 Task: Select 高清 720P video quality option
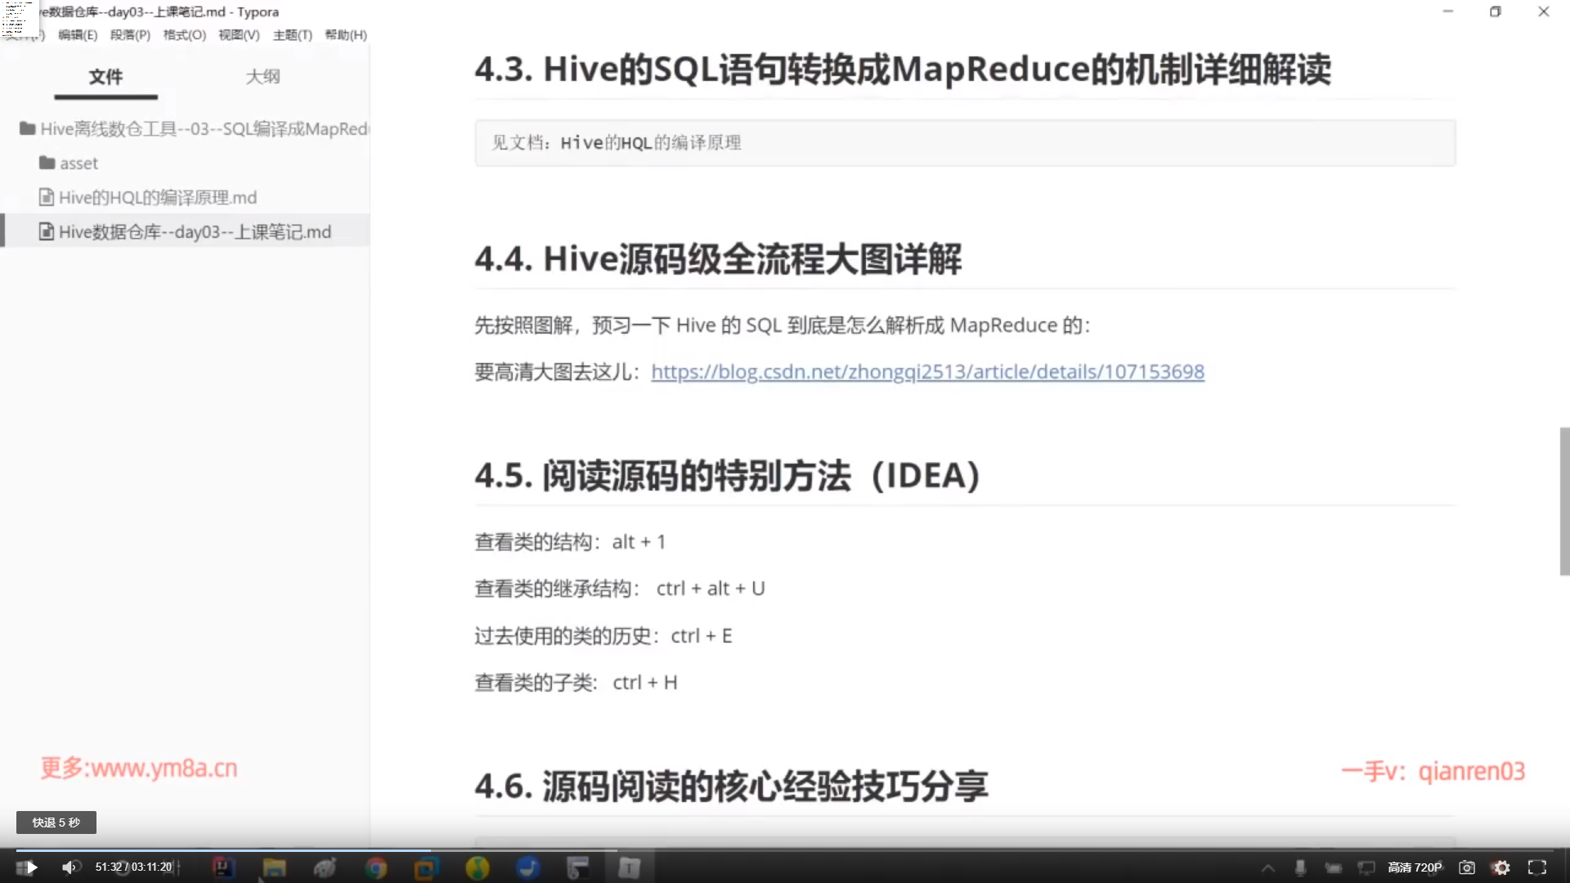pos(1415,867)
